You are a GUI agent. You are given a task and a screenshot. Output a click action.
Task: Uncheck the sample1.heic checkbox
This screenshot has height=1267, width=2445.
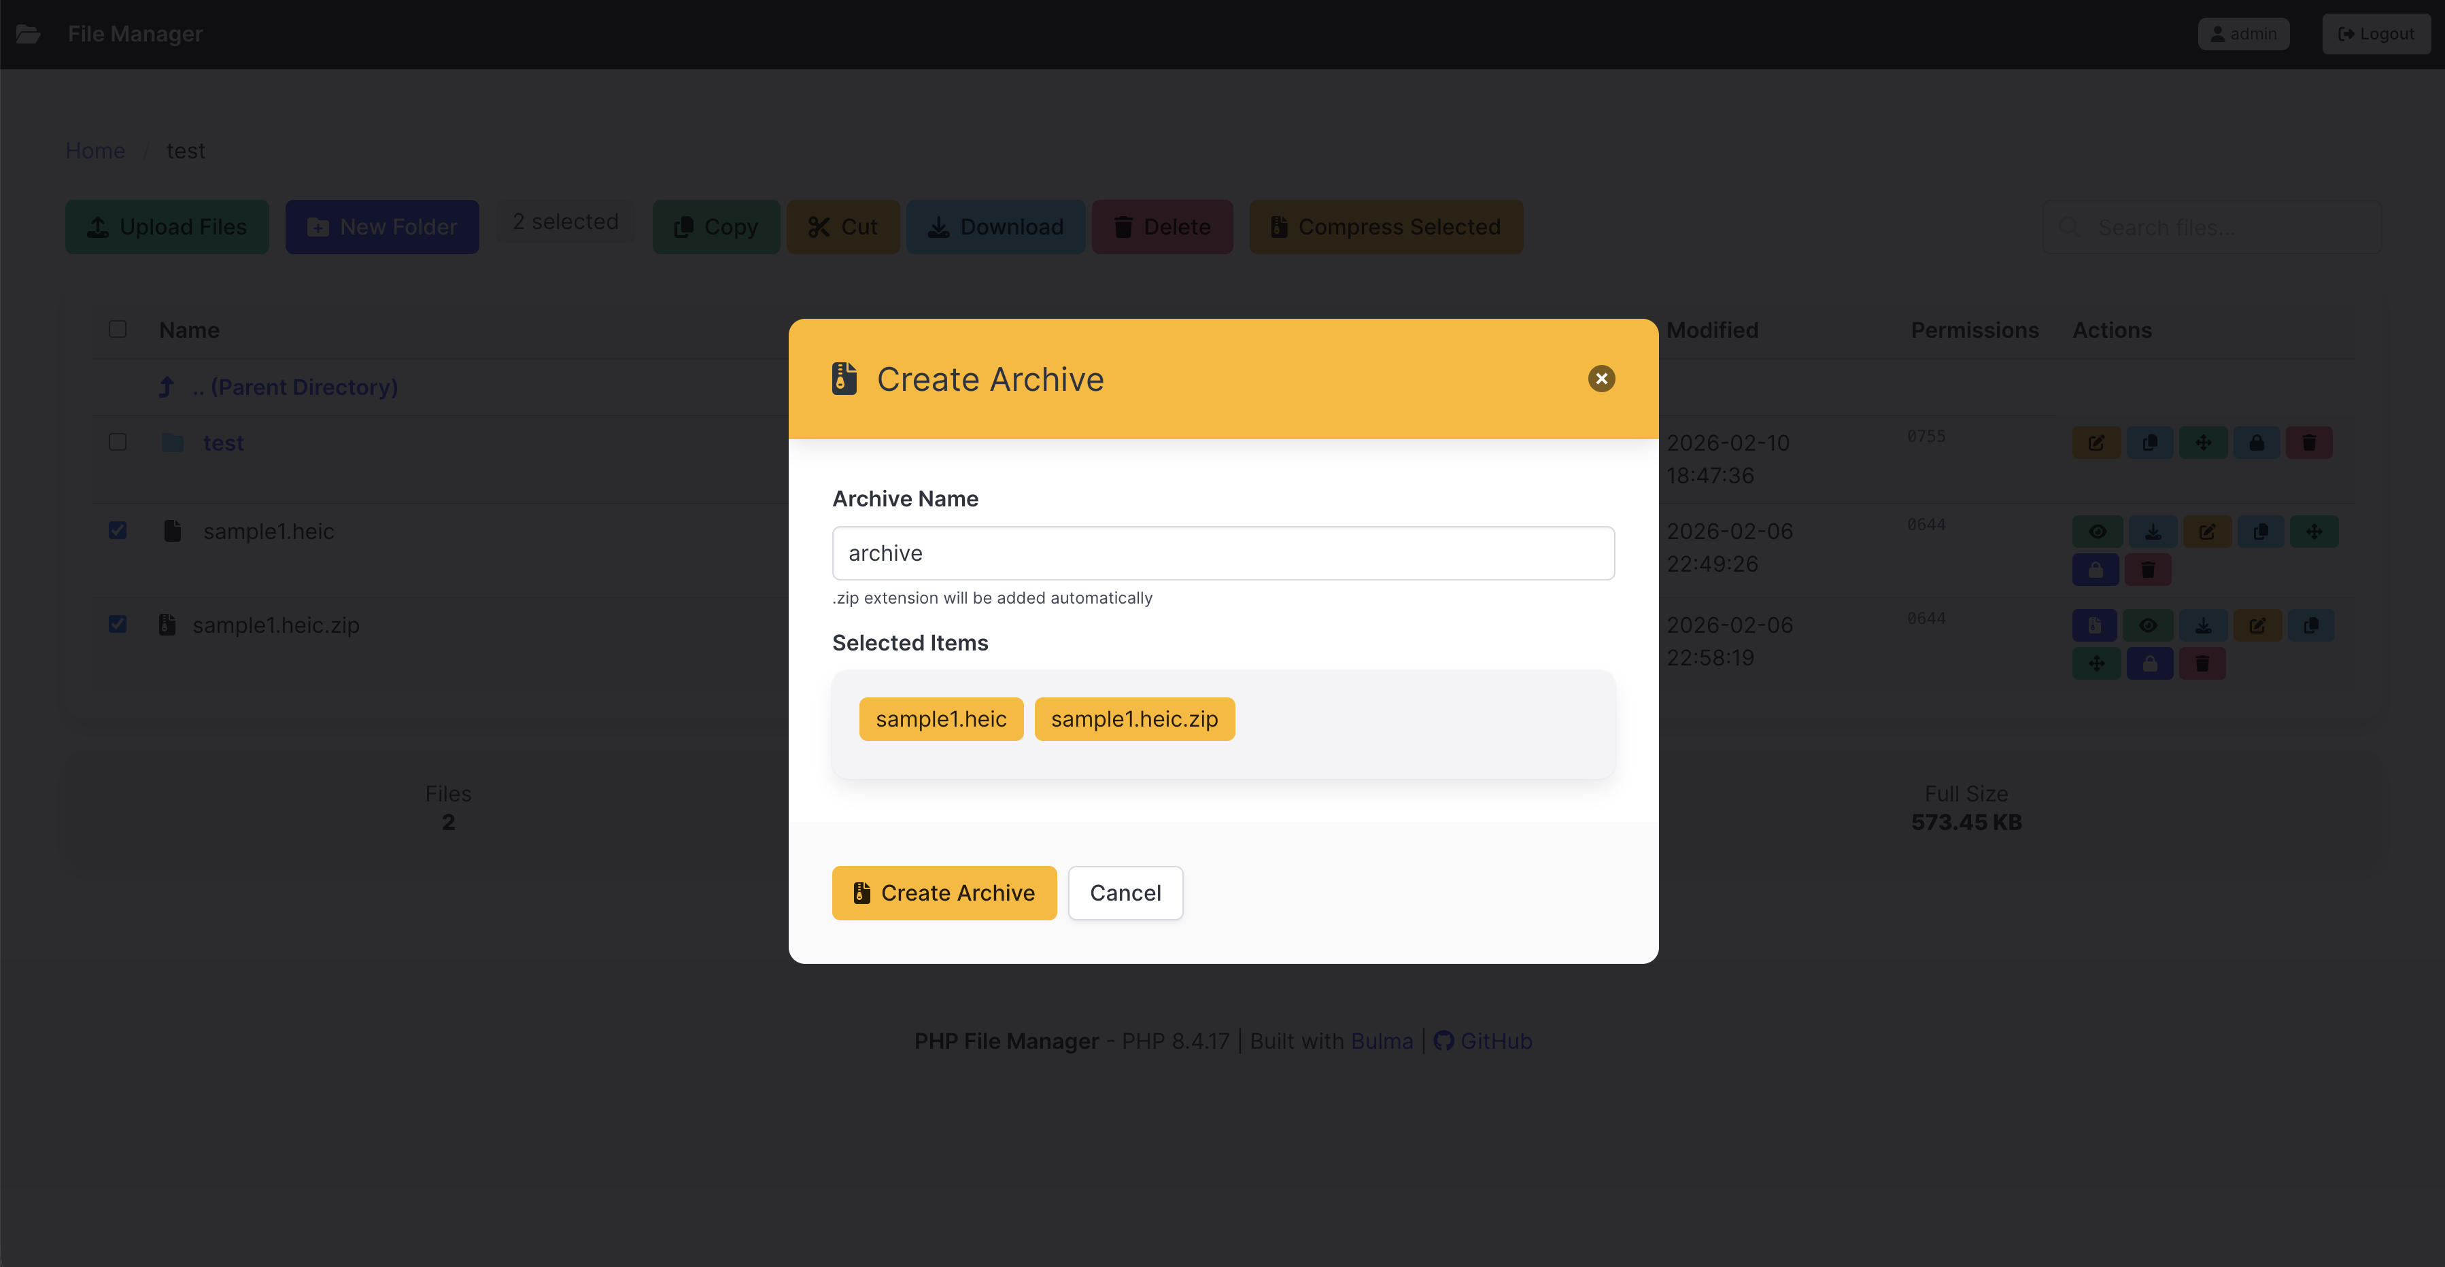pyautogui.click(x=118, y=531)
